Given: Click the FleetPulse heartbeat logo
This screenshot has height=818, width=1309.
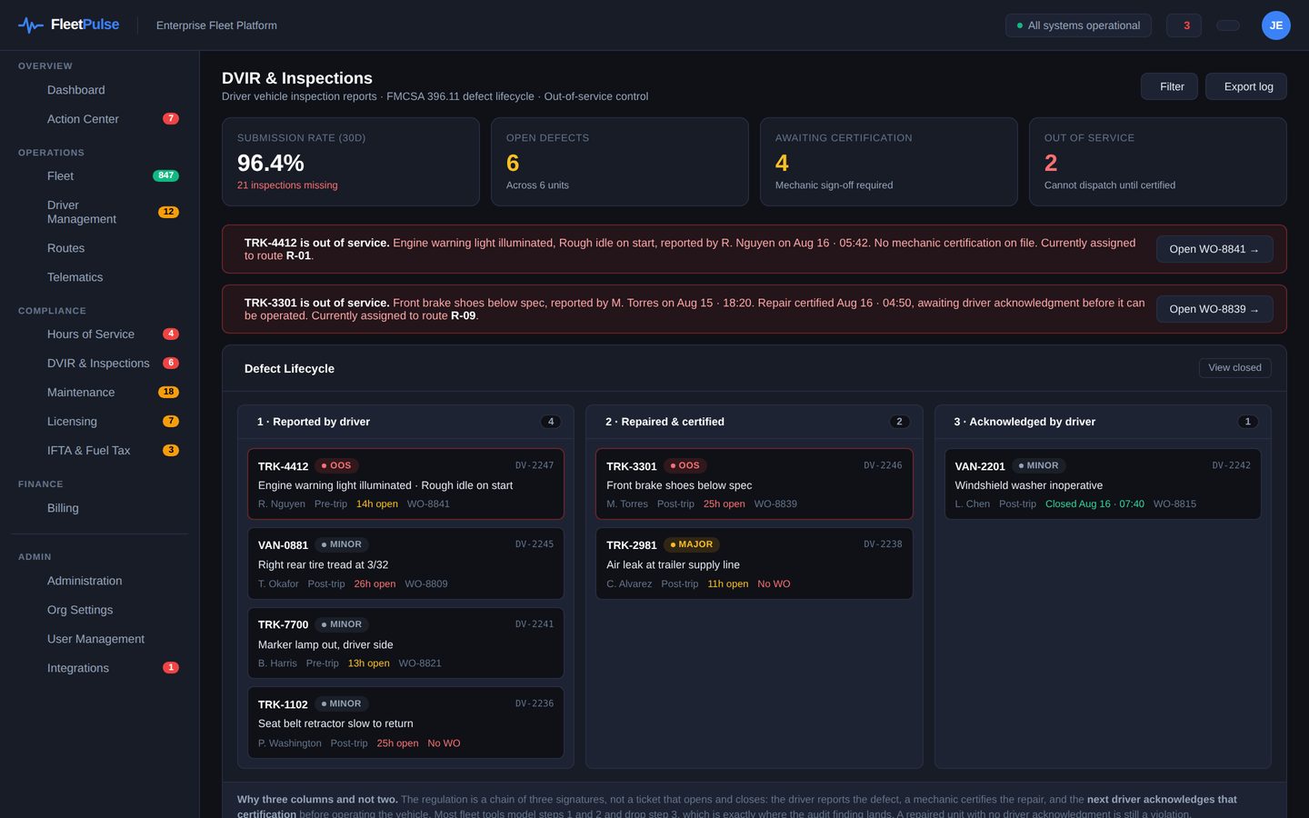Looking at the screenshot, I should click(x=31, y=25).
